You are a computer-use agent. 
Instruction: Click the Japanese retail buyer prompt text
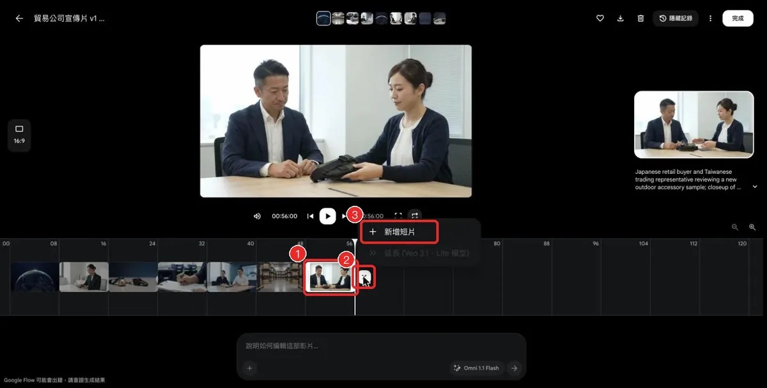[688, 180]
